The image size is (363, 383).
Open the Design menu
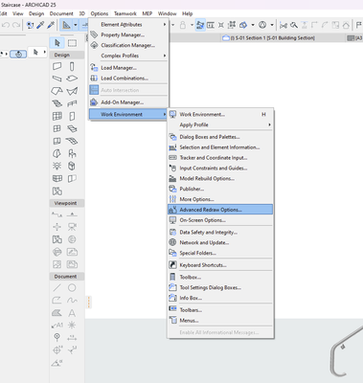[x=36, y=13]
